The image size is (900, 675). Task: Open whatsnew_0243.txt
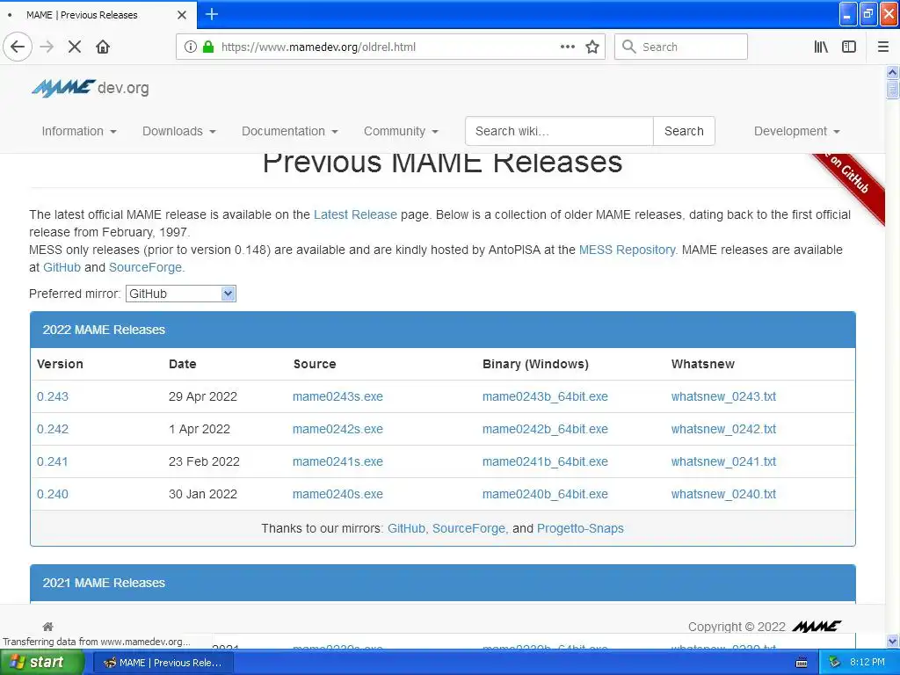click(x=724, y=396)
